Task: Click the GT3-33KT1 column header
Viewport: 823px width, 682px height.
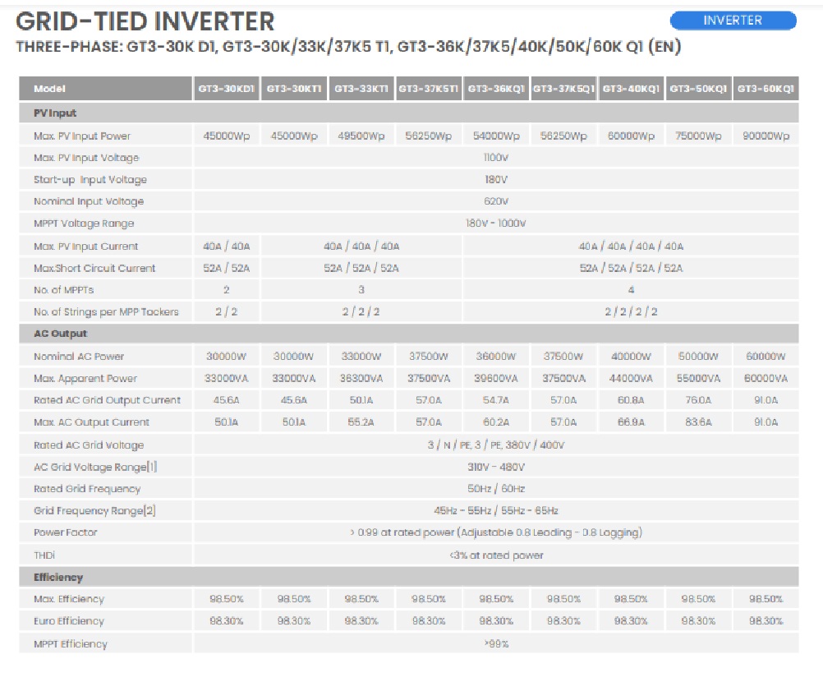Action: tap(361, 89)
